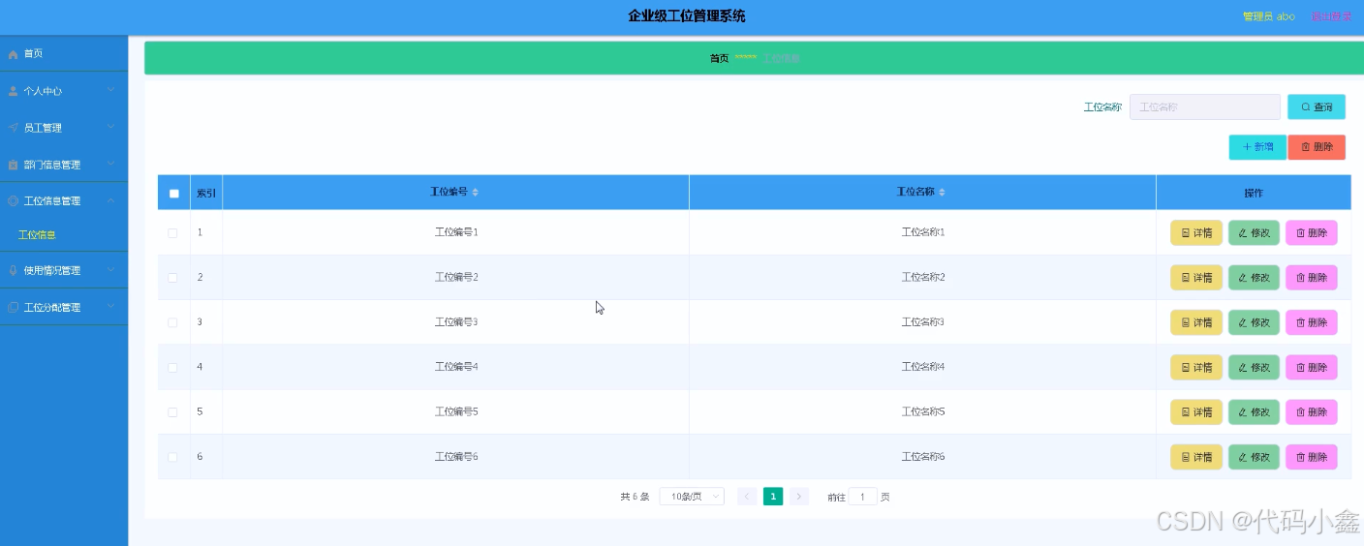Click the icon beside 部门信息管理
This screenshot has width=1364, height=546.
click(x=13, y=165)
